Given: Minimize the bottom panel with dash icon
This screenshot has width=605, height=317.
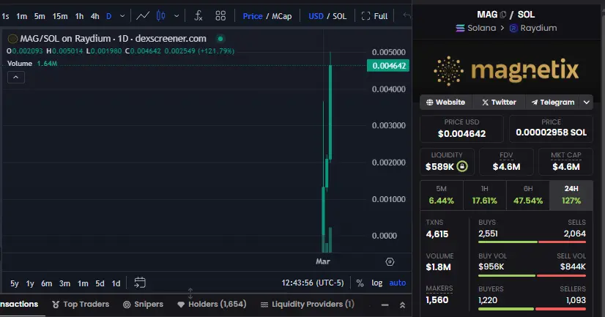Looking at the screenshot, I should [x=385, y=305].
